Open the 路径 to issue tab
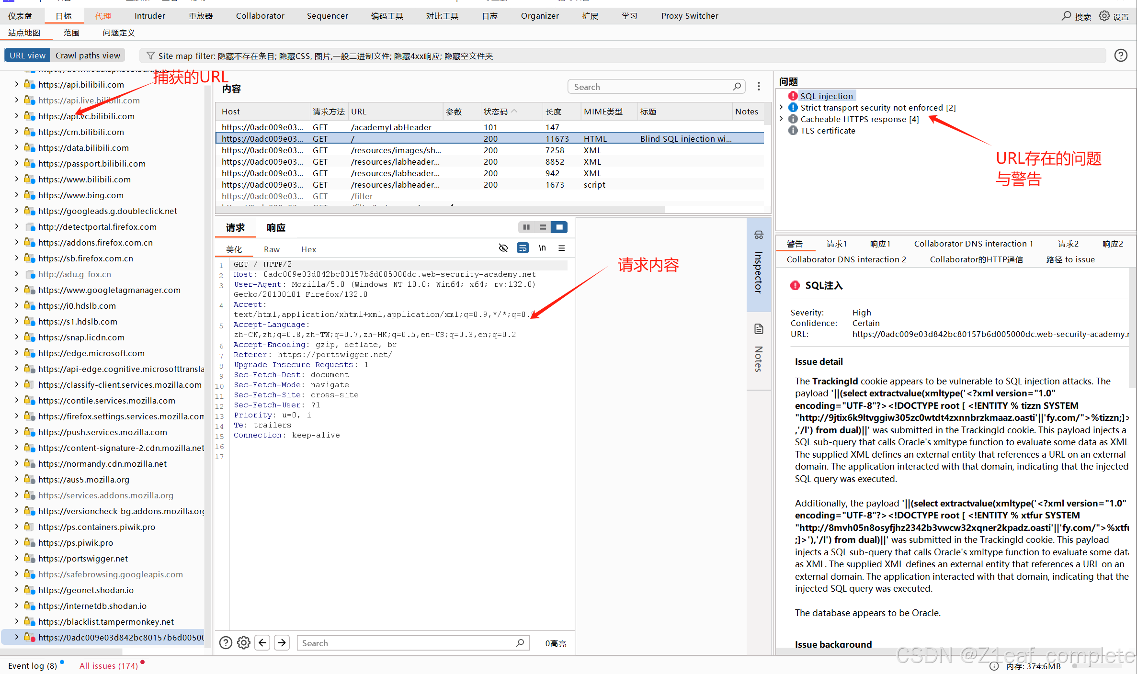1137x674 pixels. 1070,259
